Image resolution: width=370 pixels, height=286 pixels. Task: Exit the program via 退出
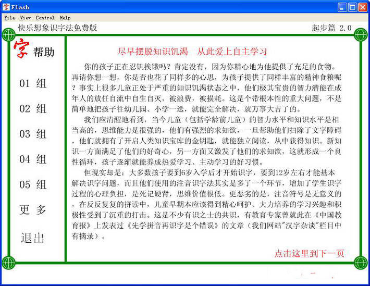32,238
